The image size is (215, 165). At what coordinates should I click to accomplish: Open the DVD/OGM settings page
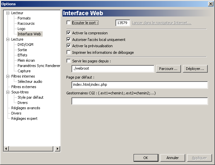click(x=25, y=45)
